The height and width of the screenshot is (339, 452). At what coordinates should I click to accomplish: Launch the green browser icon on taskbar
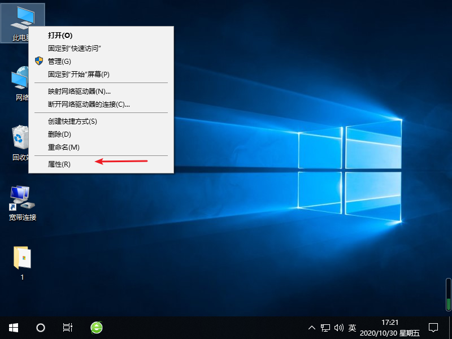96,328
